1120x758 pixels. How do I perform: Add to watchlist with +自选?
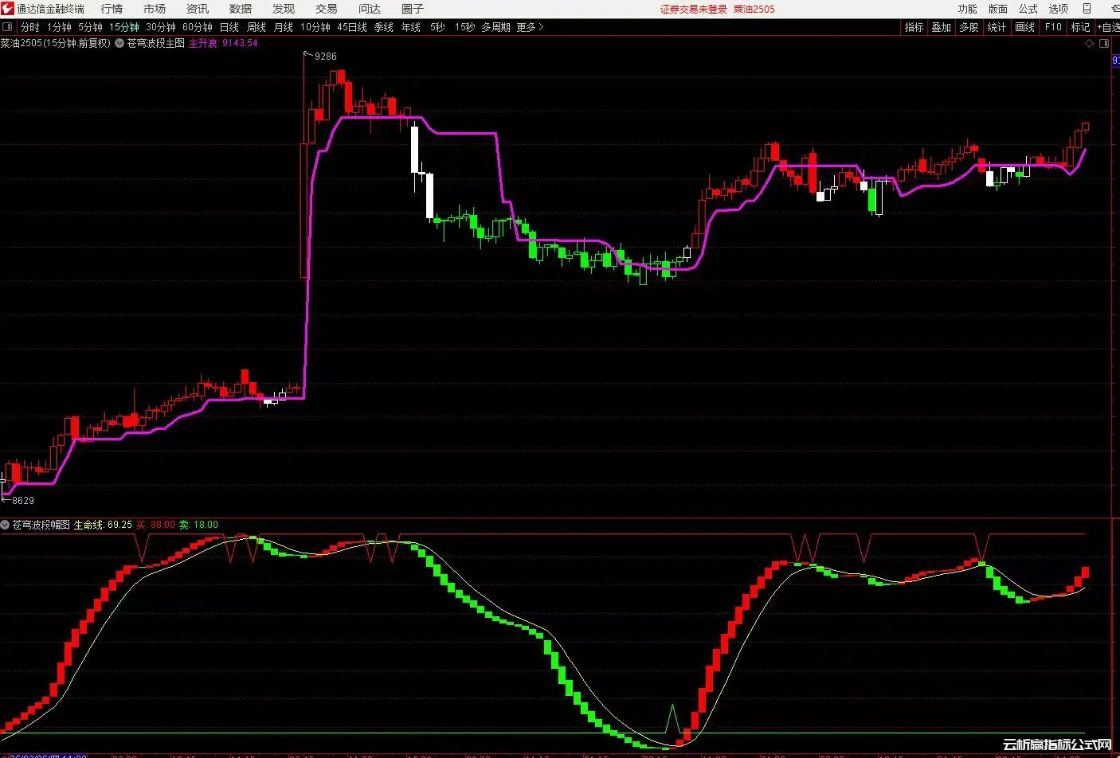coord(1108,27)
